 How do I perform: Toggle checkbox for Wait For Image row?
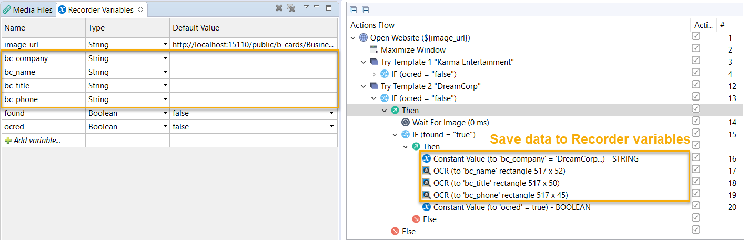point(696,121)
